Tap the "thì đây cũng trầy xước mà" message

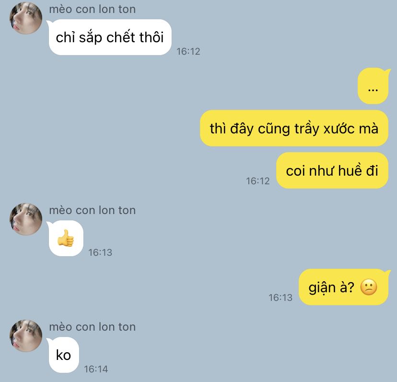[294, 128]
